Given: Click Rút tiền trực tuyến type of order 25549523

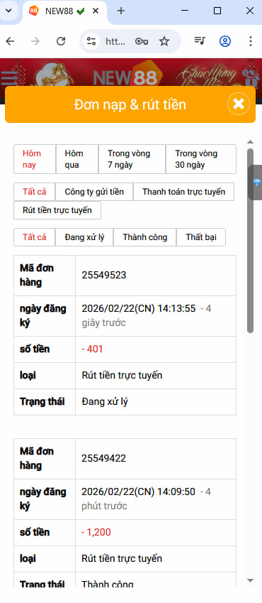Looking at the screenshot, I should pos(122,375).
